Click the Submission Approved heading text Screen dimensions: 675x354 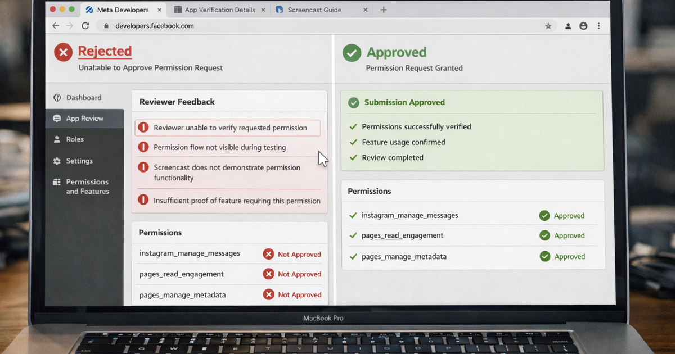[404, 102]
